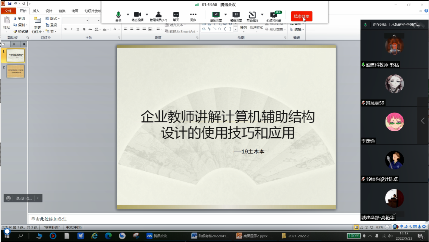429x242 pixels.
Task: Select slide 2 thumbnail in the slide panel
Action: (x=16, y=71)
